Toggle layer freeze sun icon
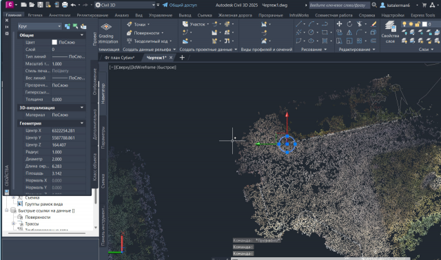 pyautogui.click(x=411, y=24)
